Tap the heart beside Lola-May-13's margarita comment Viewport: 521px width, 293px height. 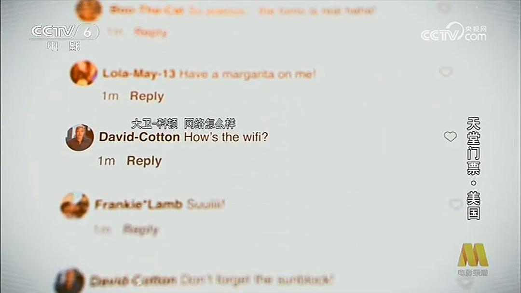coord(446,71)
